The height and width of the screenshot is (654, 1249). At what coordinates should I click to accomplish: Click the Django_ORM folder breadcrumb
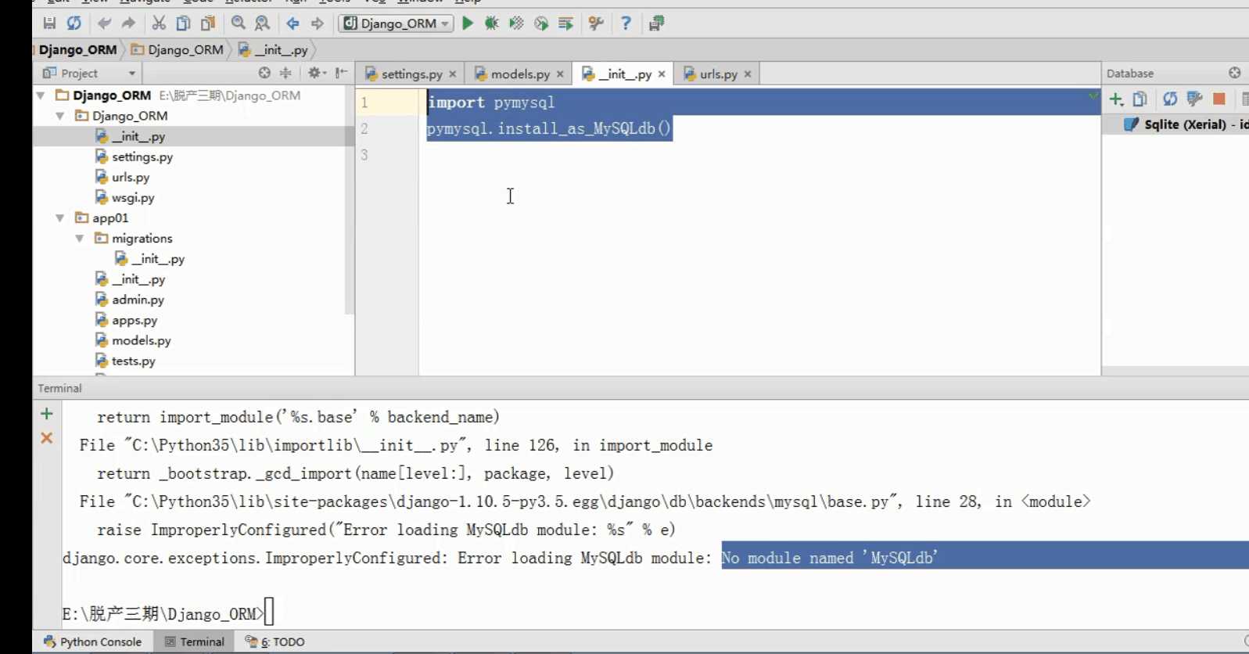[178, 49]
